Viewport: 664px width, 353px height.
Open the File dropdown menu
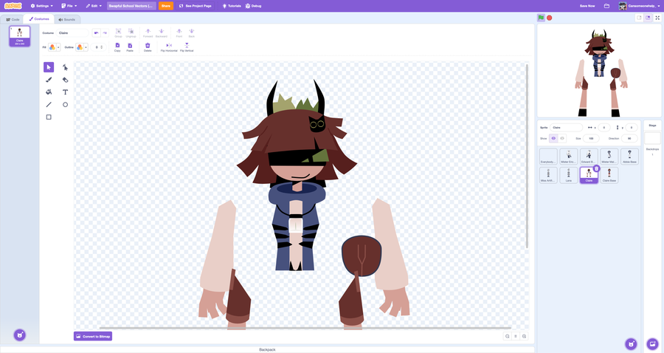pyautogui.click(x=69, y=6)
